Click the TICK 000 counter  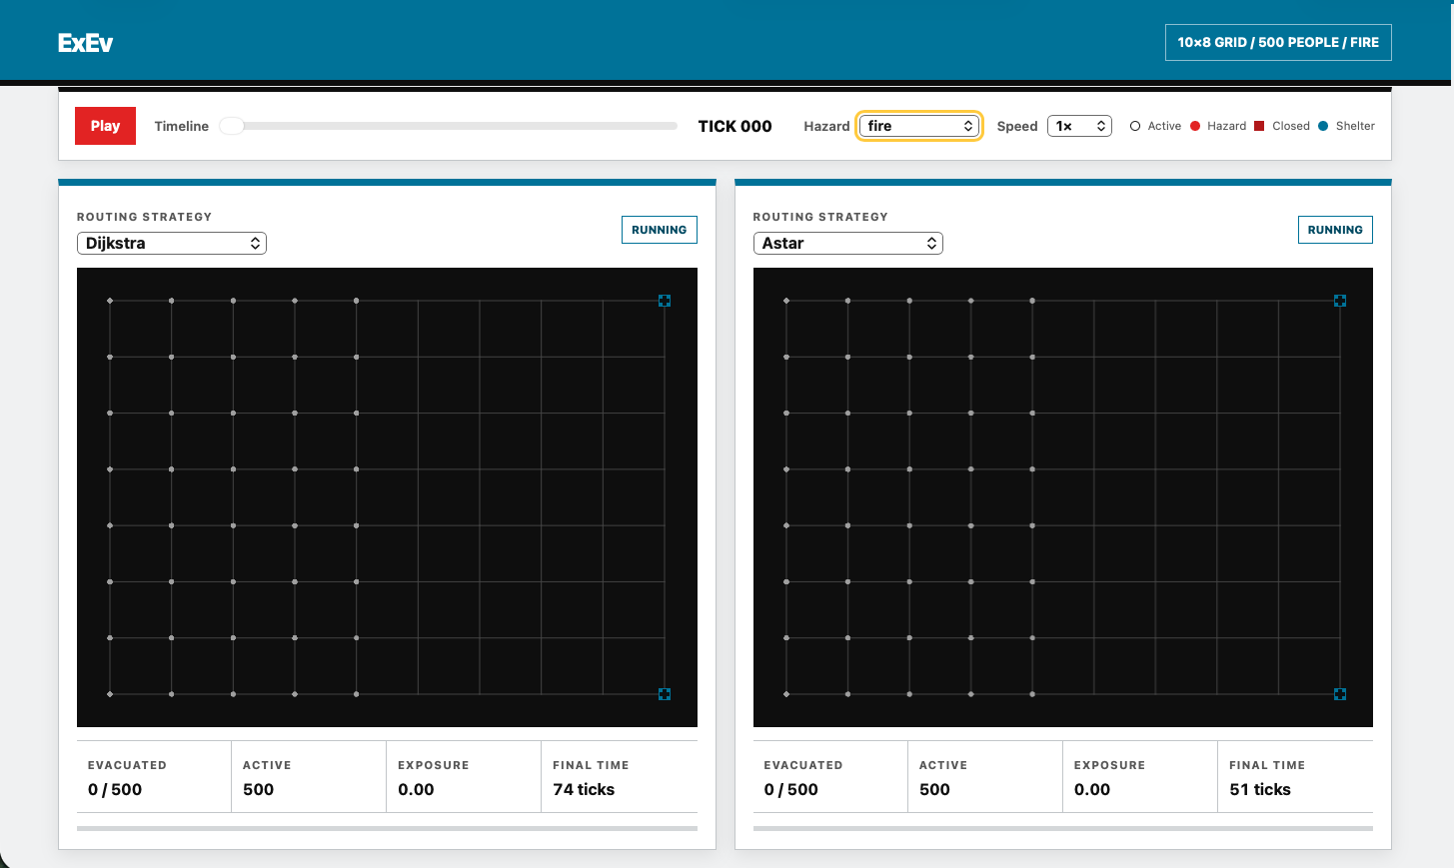coord(734,126)
